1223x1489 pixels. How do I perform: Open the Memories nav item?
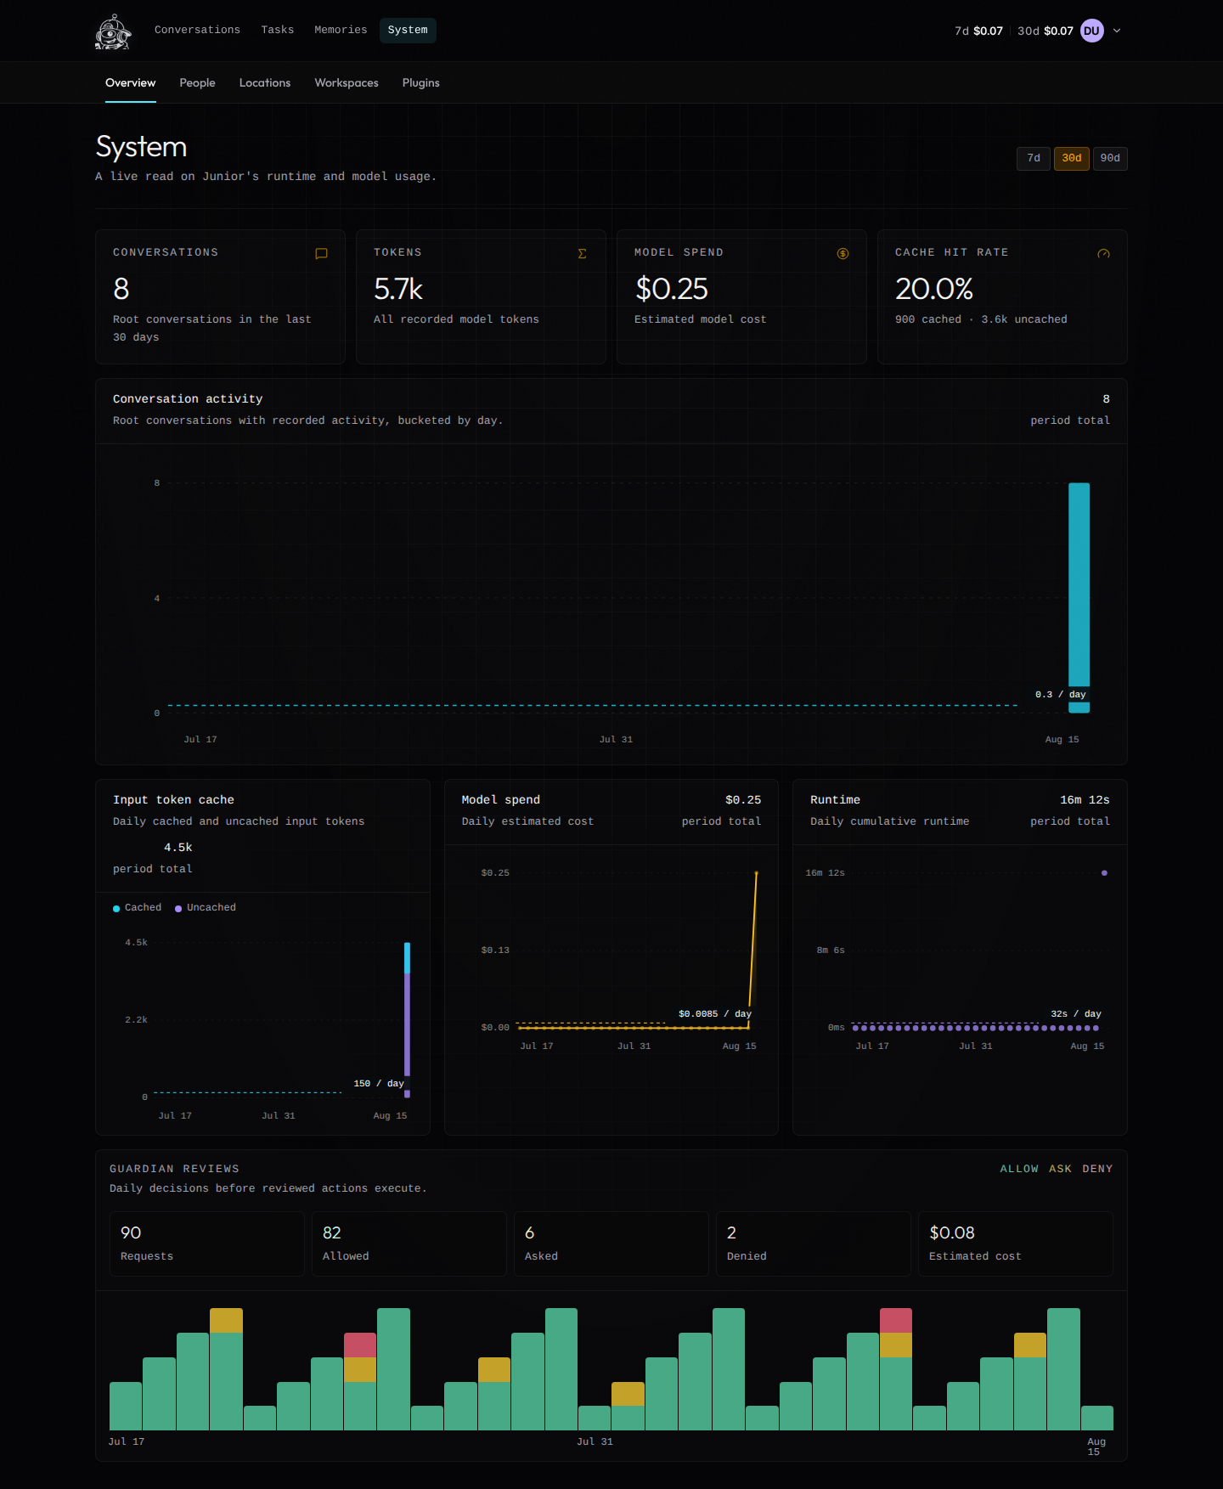pos(341,30)
